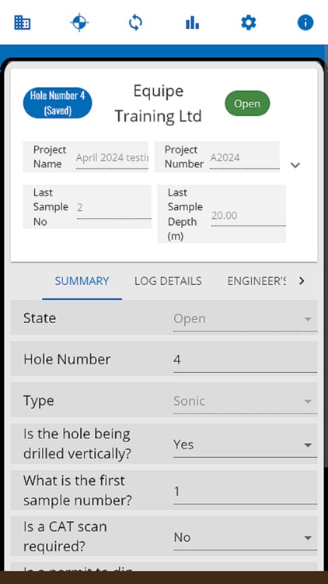Screen dimensions: 328x584
Task: Open the settings gear icon
Action: [x=249, y=23]
